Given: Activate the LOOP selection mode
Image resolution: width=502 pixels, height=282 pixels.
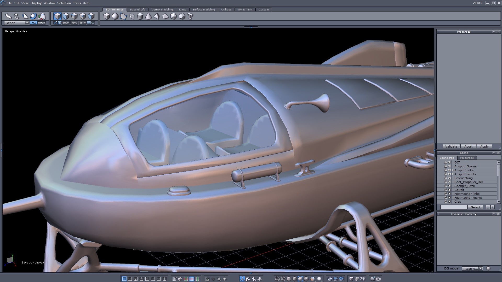Looking at the screenshot, I should [66, 23].
